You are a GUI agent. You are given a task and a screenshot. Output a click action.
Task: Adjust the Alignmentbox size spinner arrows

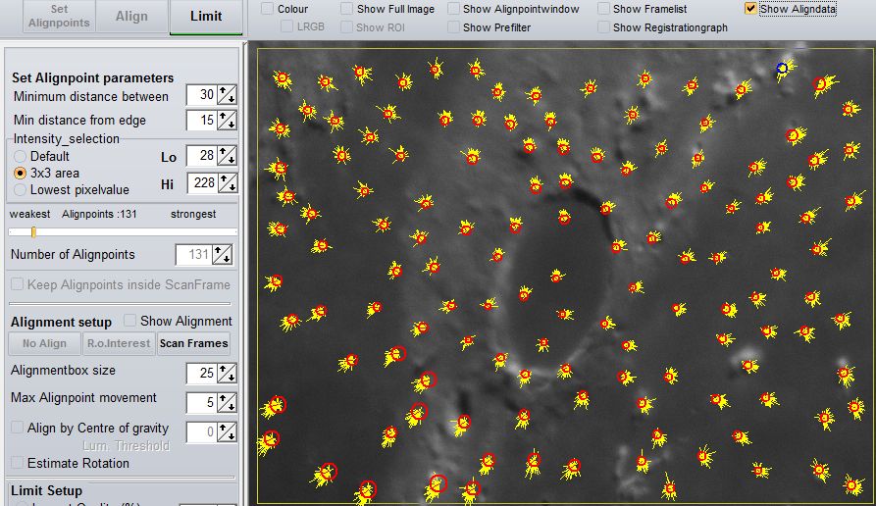click(227, 373)
